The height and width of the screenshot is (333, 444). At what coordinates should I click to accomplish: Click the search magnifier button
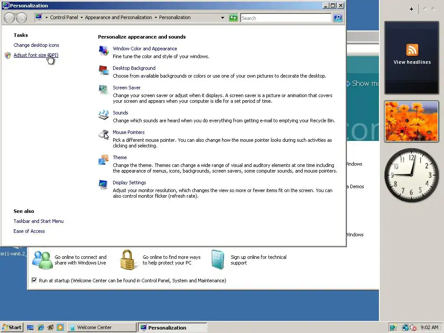click(338, 18)
